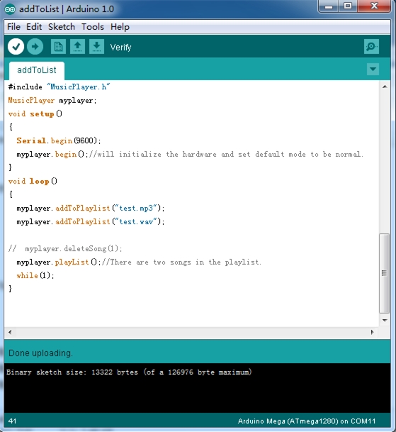
Task: Click line number 41 in status bar
Action: coord(12,421)
